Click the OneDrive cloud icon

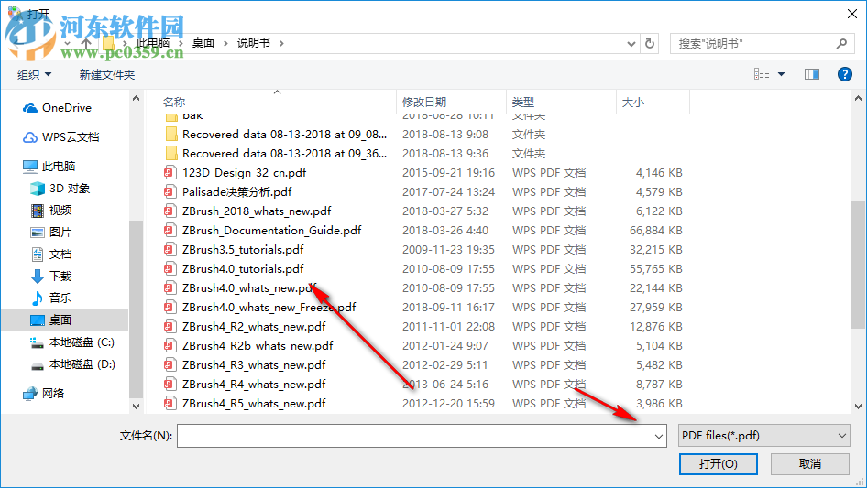point(30,108)
